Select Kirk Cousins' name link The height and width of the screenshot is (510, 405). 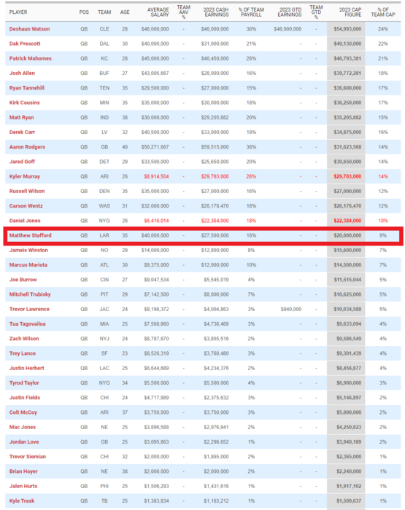coord(24,103)
